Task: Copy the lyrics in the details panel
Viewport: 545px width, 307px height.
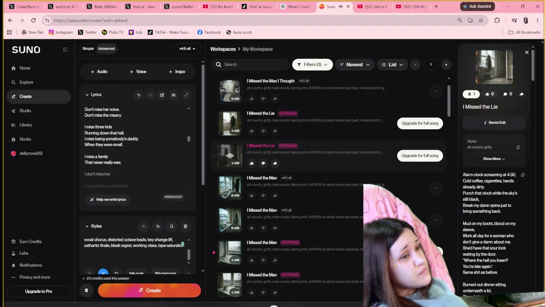Action: 523,175
